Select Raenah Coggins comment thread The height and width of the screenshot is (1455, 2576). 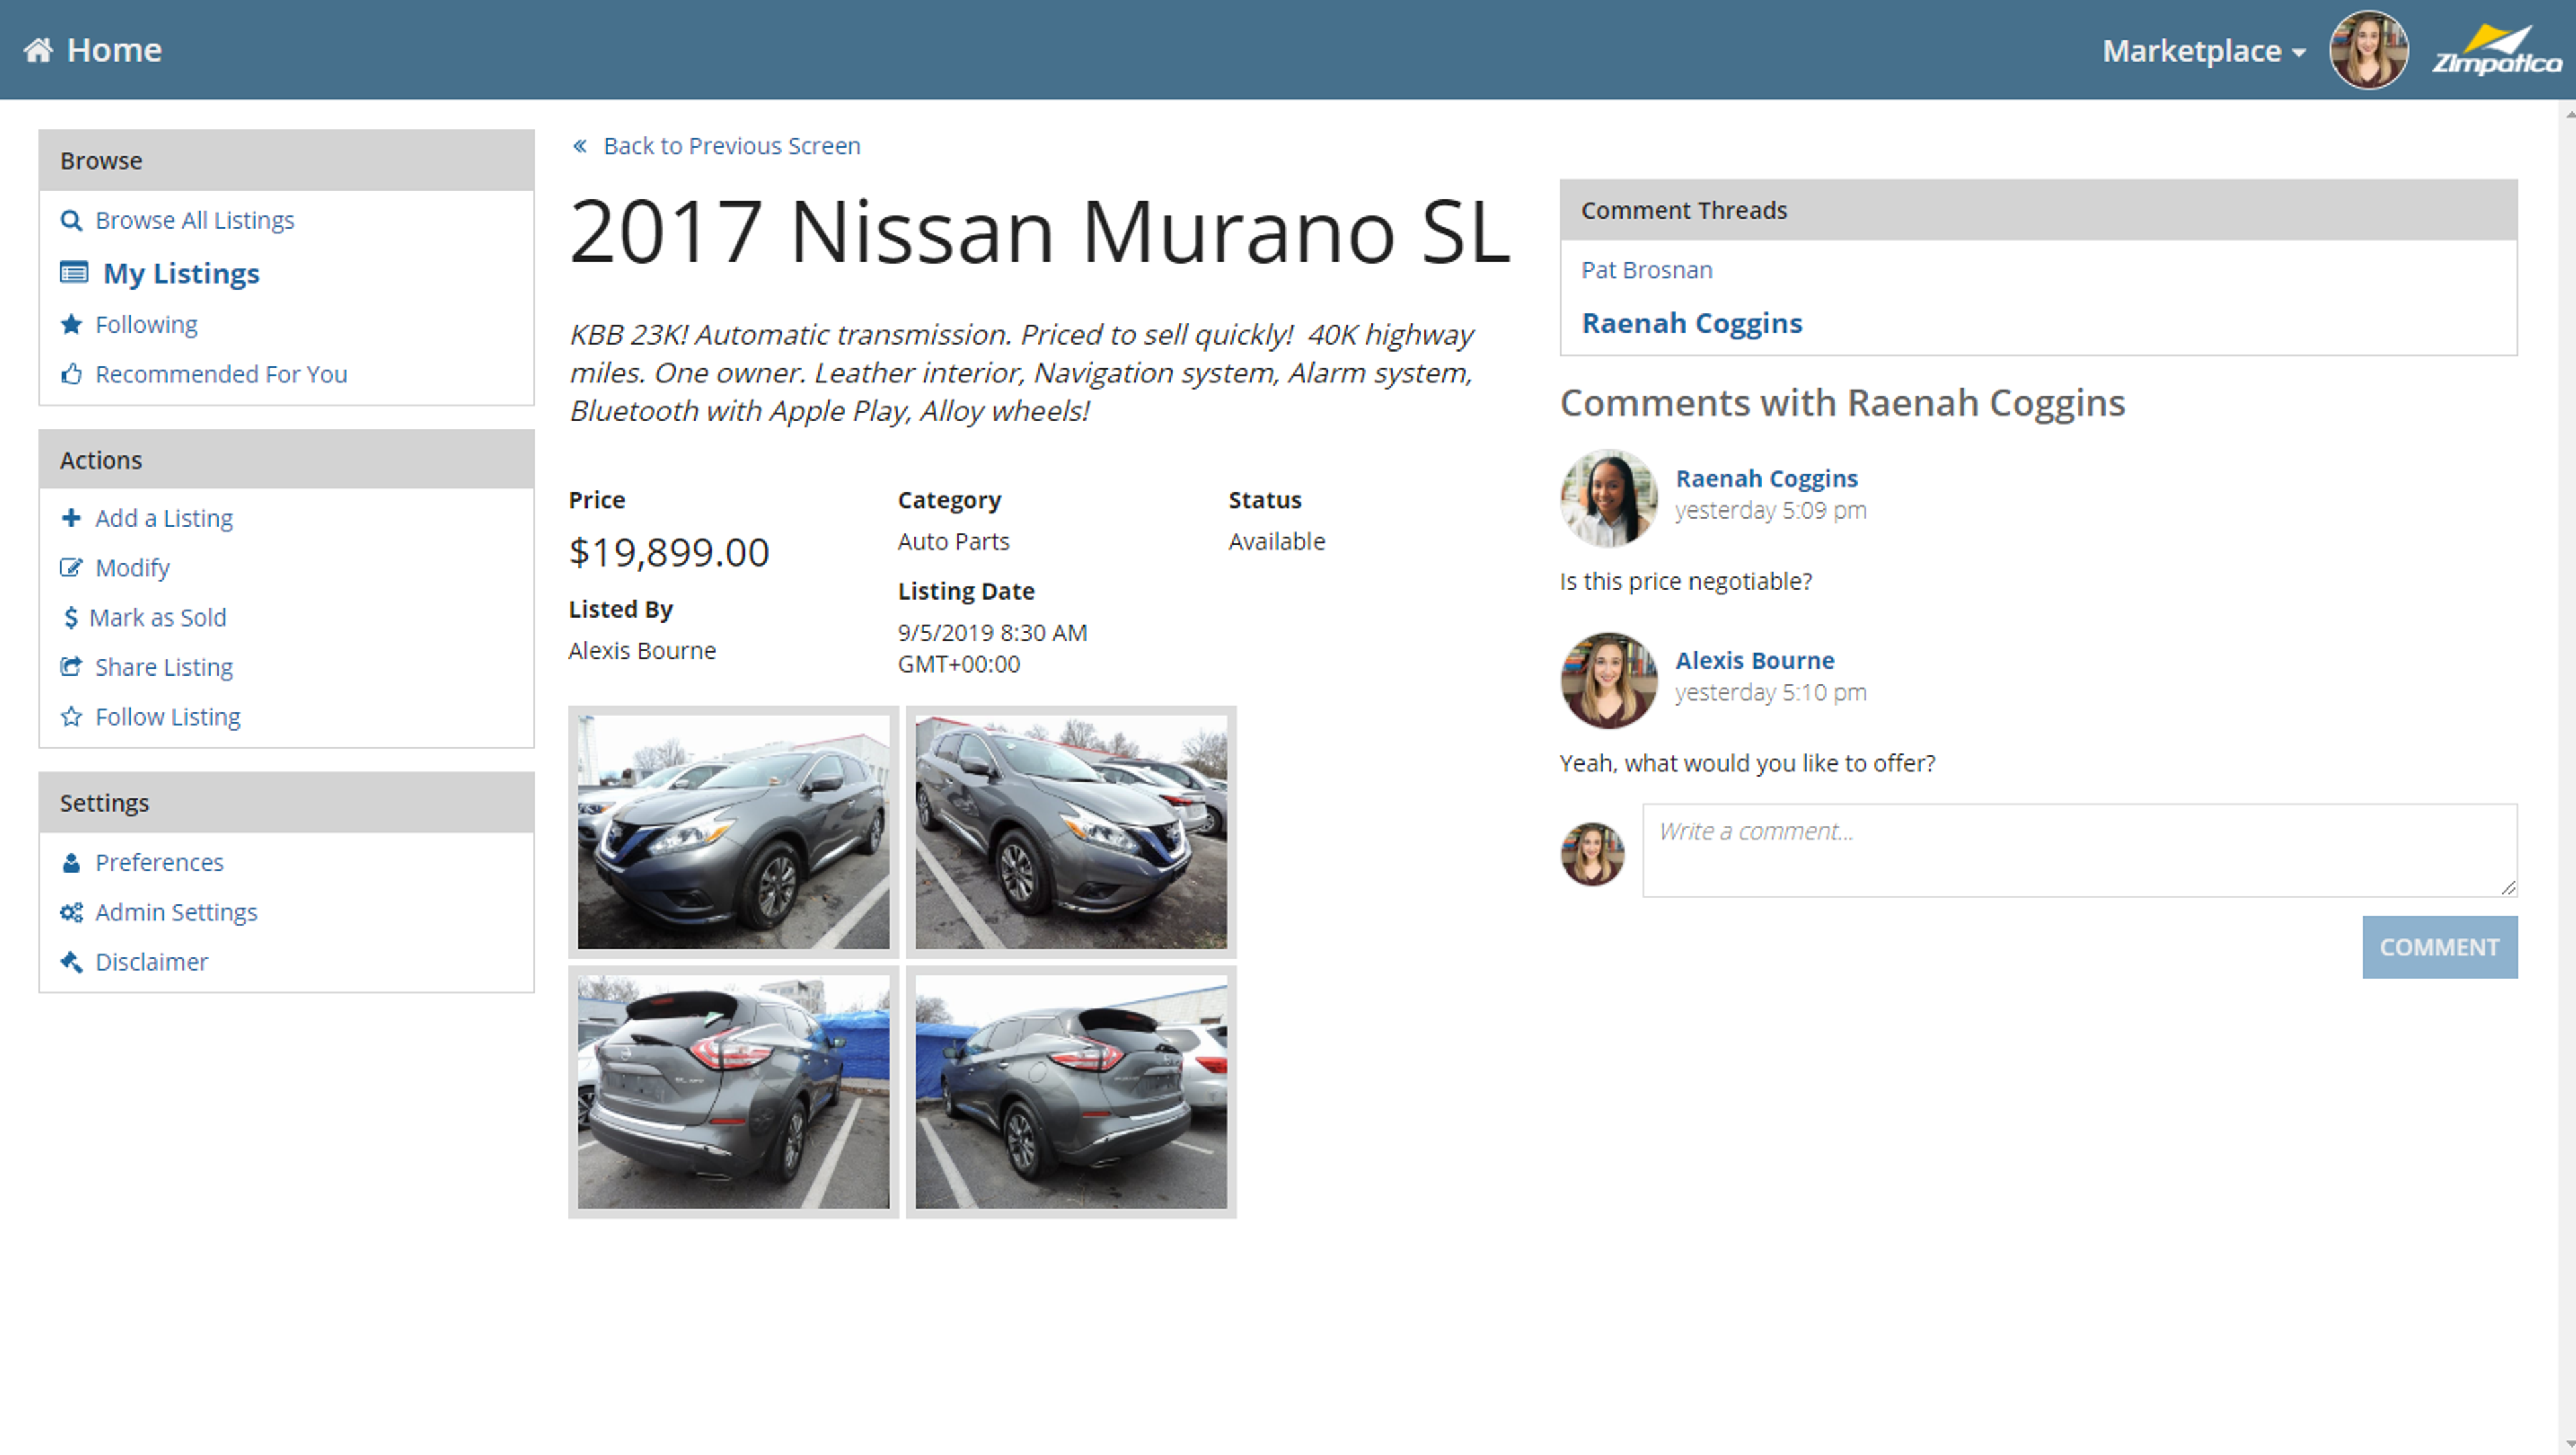click(x=1691, y=323)
